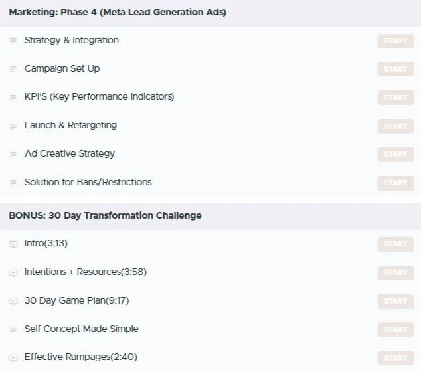Open the Self Concept Made Simple lesson
This screenshot has width=421, height=370.
coord(81,329)
